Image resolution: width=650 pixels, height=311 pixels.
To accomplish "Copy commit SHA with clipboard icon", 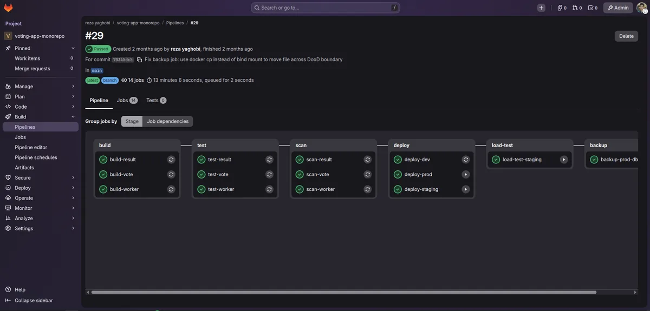I will tap(139, 59).
